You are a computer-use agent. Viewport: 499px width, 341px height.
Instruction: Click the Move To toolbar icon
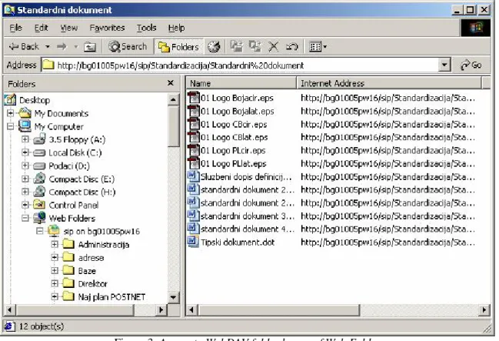(x=237, y=46)
